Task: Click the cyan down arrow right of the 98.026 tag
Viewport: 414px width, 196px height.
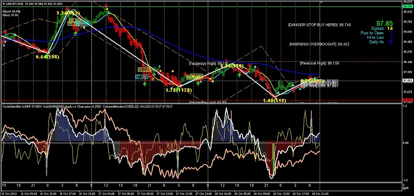Action: click(x=159, y=67)
